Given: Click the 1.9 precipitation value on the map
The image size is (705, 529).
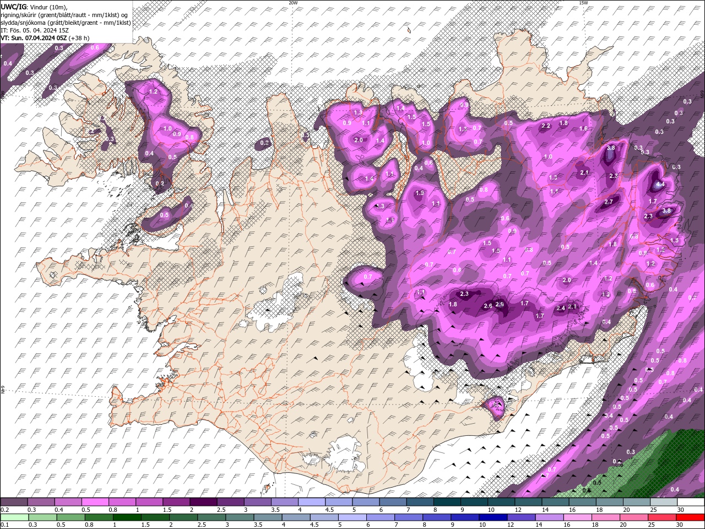Looking at the screenshot, I should 420,193.
